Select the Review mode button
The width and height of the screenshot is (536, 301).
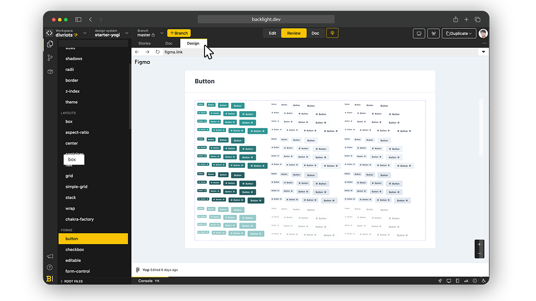[294, 33]
